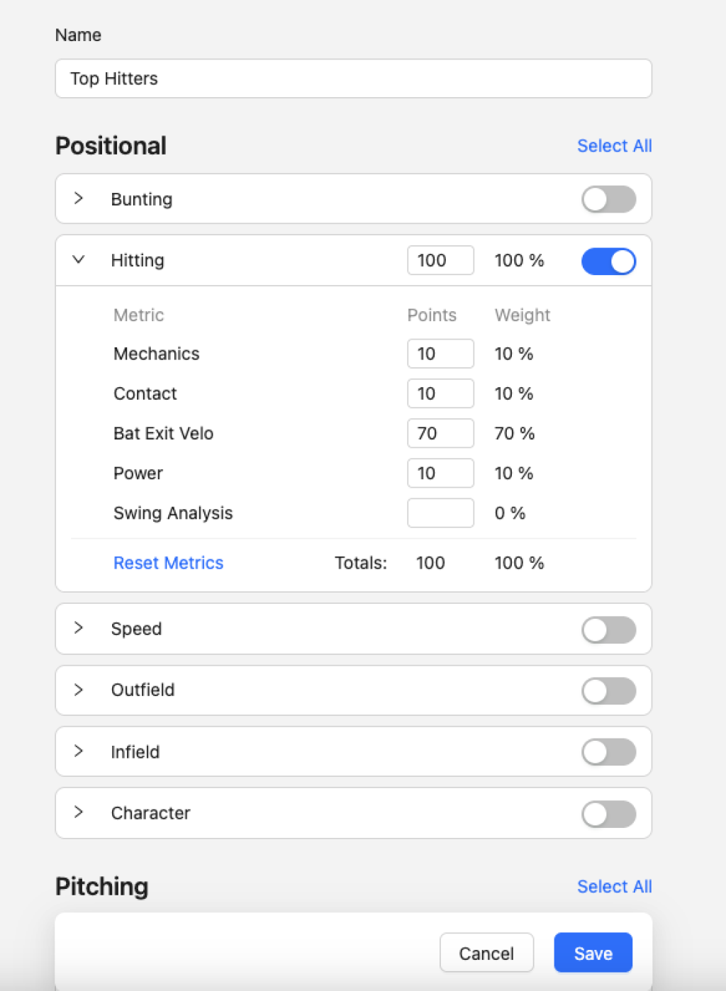Expand the Character category chevron
The height and width of the screenshot is (991, 726).
point(79,812)
